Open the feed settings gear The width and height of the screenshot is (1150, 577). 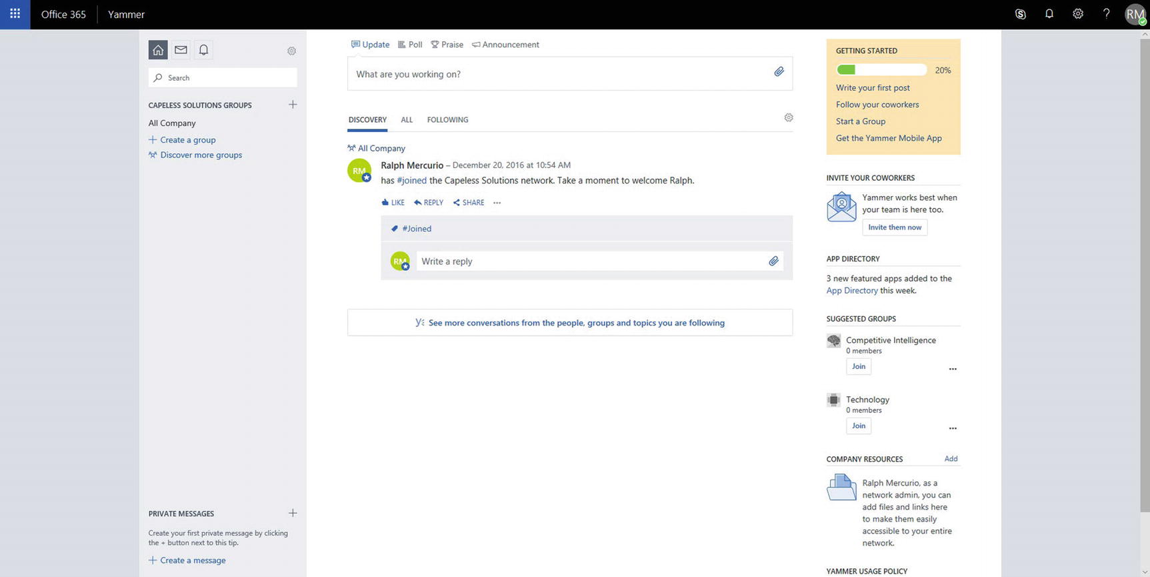click(x=789, y=117)
